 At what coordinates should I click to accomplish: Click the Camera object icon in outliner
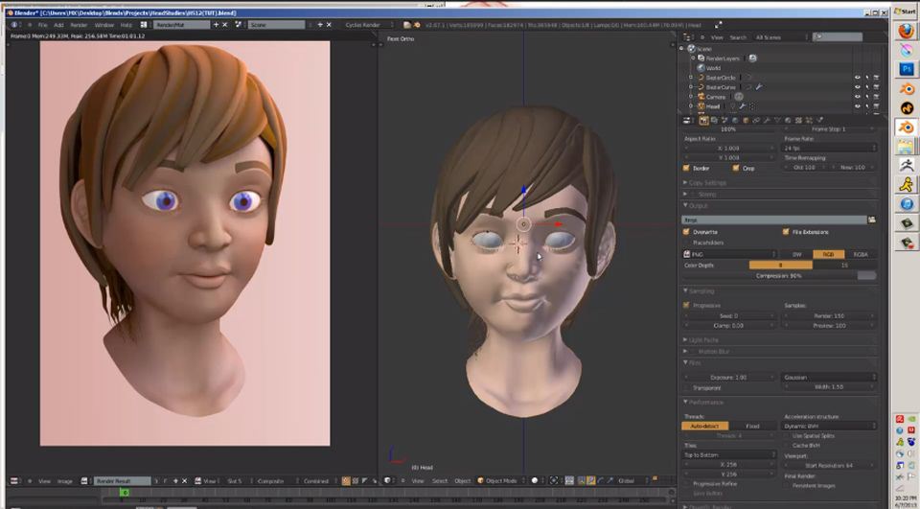[701, 96]
